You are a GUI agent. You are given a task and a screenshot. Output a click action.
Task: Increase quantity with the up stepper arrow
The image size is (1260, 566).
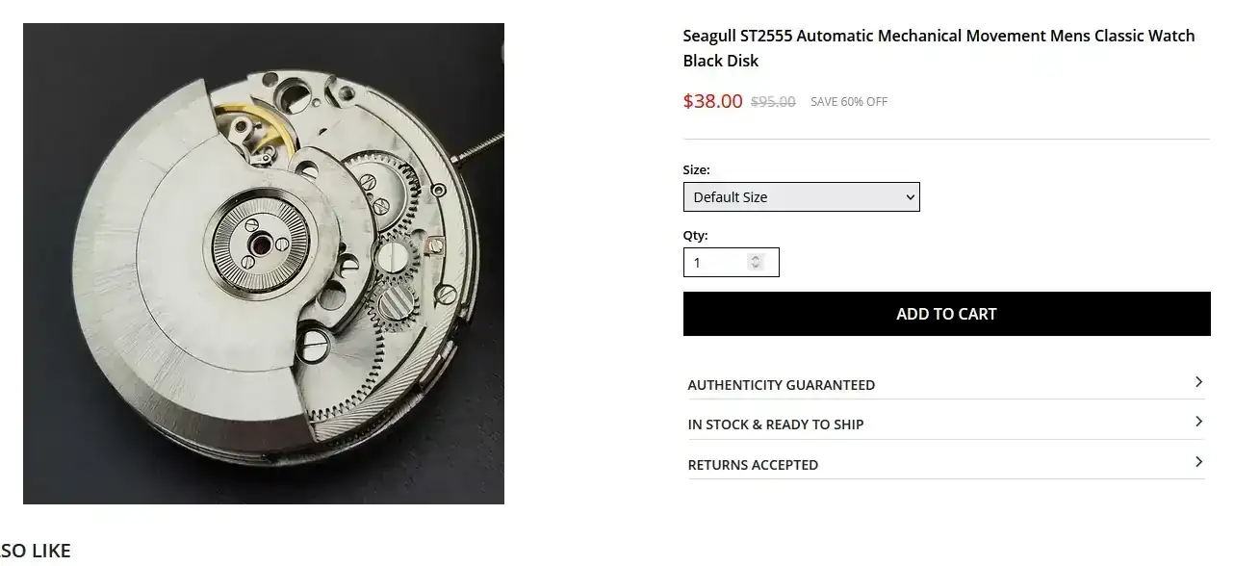[756, 258]
